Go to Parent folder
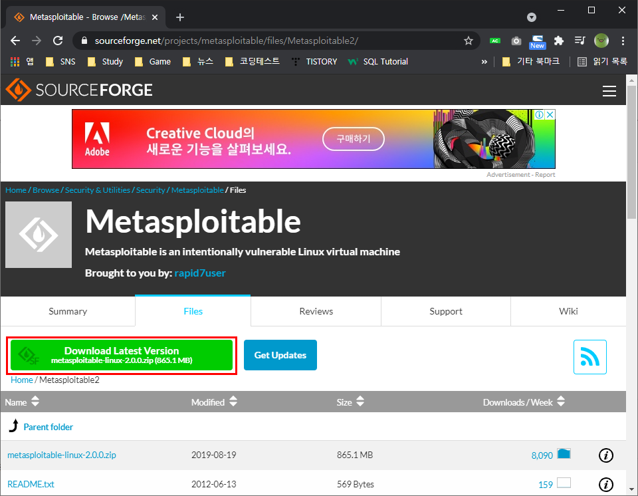The width and height of the screenshot is (638, 496). pyautogui.click(x=48, y=427)
